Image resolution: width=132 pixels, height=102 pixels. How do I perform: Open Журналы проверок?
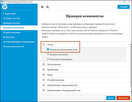(12, 32)
